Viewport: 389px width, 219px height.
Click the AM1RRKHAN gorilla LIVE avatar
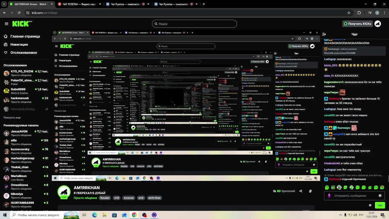coord(64,192)
